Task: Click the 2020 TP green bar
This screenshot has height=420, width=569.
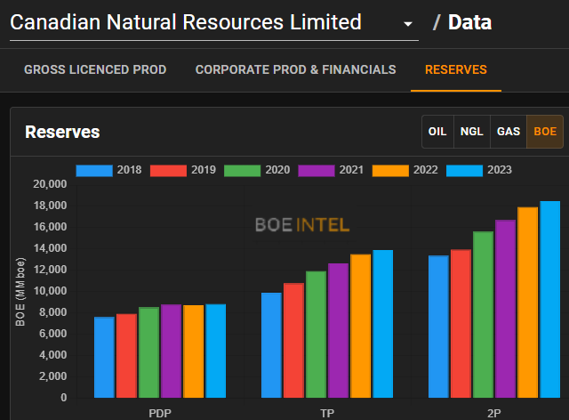Action: pyautogui.click(x=317, y=335)
